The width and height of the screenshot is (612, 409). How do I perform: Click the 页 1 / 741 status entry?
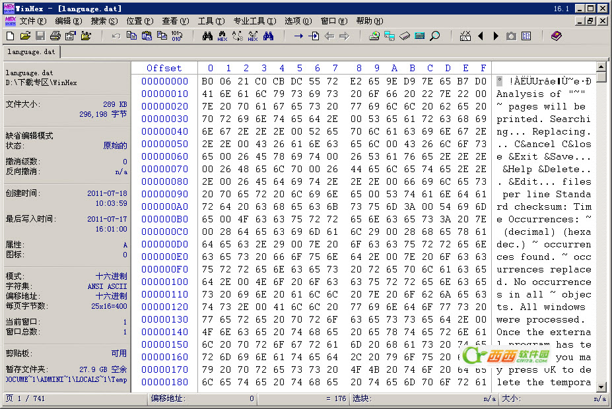[25, 398]
